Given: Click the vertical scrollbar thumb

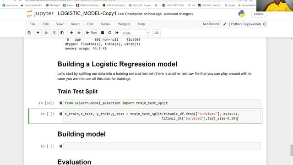Looking at the screenshot, I should coord(292,150).
